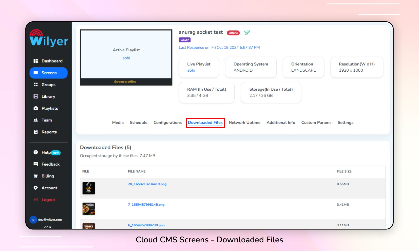Image resolution: width=419 pixels, height=251 pixels.
Task: Click the Team people icon
Action: (36, 120)
